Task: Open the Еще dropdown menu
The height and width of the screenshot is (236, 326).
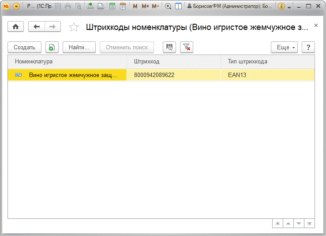Action: [x=284, y=47]
